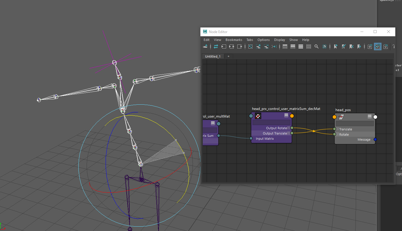
Task: Toggle view mode on head_pos node
Action: [370, 117]
